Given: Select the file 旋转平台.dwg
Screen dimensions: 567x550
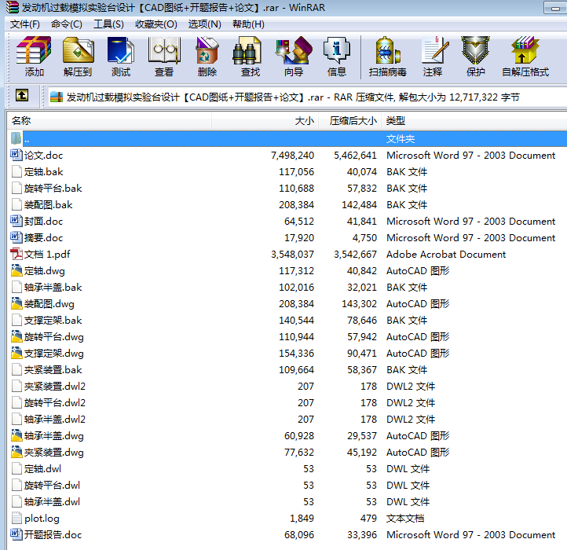Looking at the screenshot, I should (54, 337).
